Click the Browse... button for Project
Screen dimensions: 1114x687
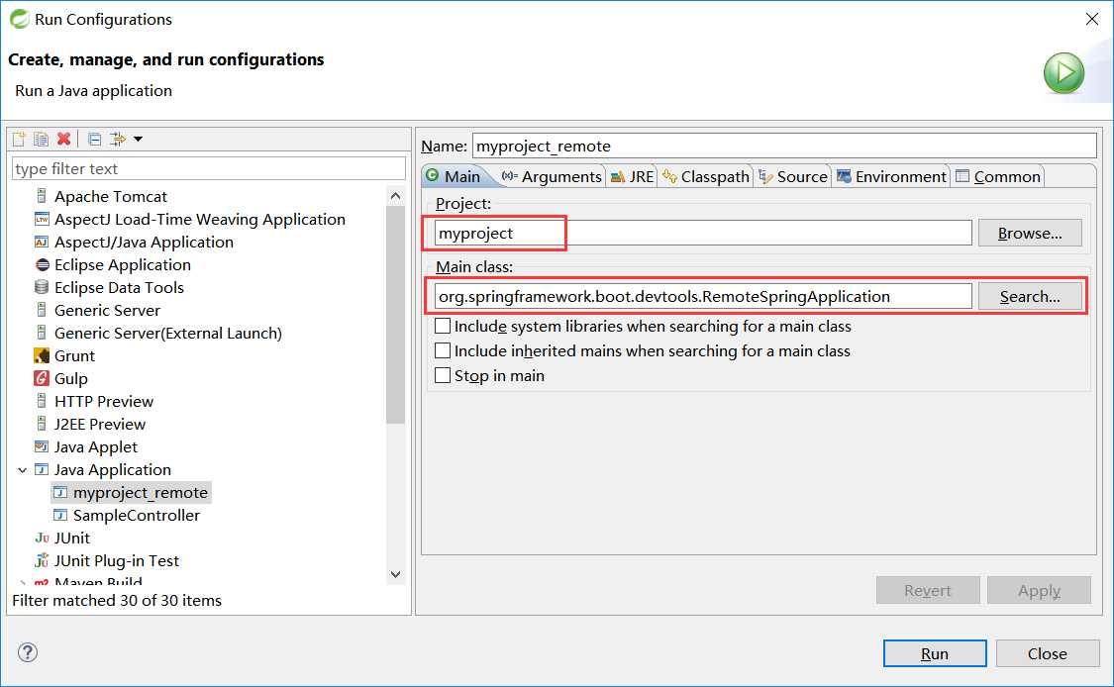[x=1030, y=233]
